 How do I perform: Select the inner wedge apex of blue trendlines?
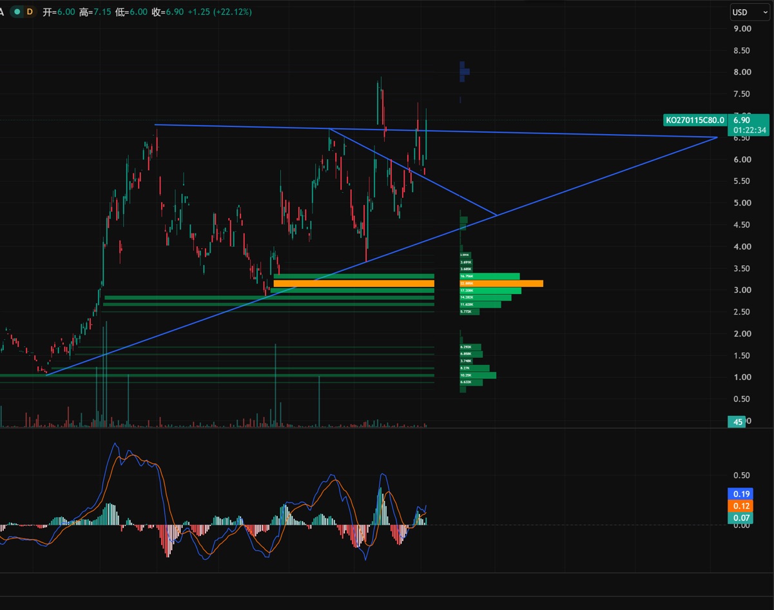(x=496, y=215)
